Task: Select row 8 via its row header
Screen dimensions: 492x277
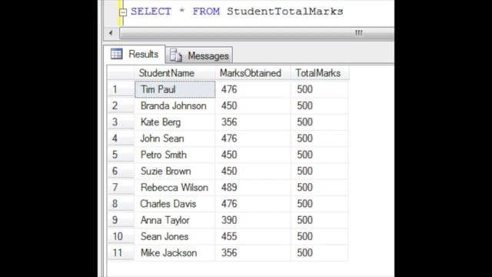Action: 121,204
